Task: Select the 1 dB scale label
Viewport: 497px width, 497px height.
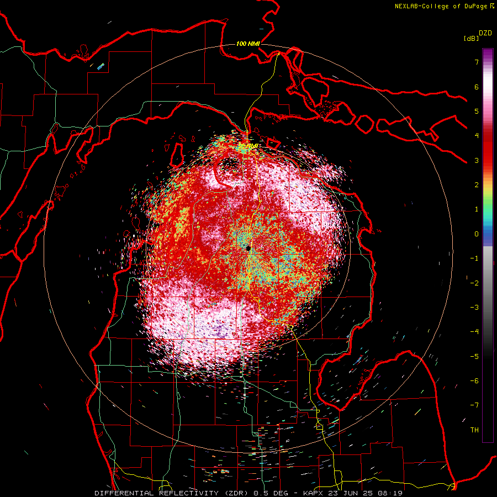Action: tap(477, 209)
